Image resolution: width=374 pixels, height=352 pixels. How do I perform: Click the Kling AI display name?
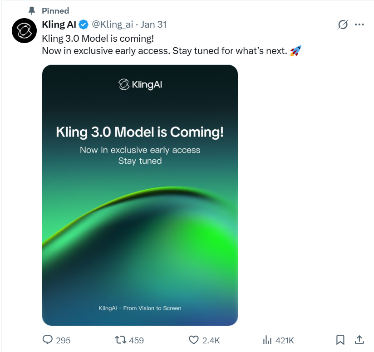[59, 24]
